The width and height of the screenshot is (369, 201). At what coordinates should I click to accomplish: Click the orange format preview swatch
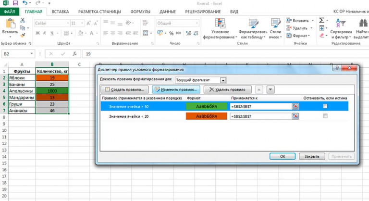pos(207,116)
